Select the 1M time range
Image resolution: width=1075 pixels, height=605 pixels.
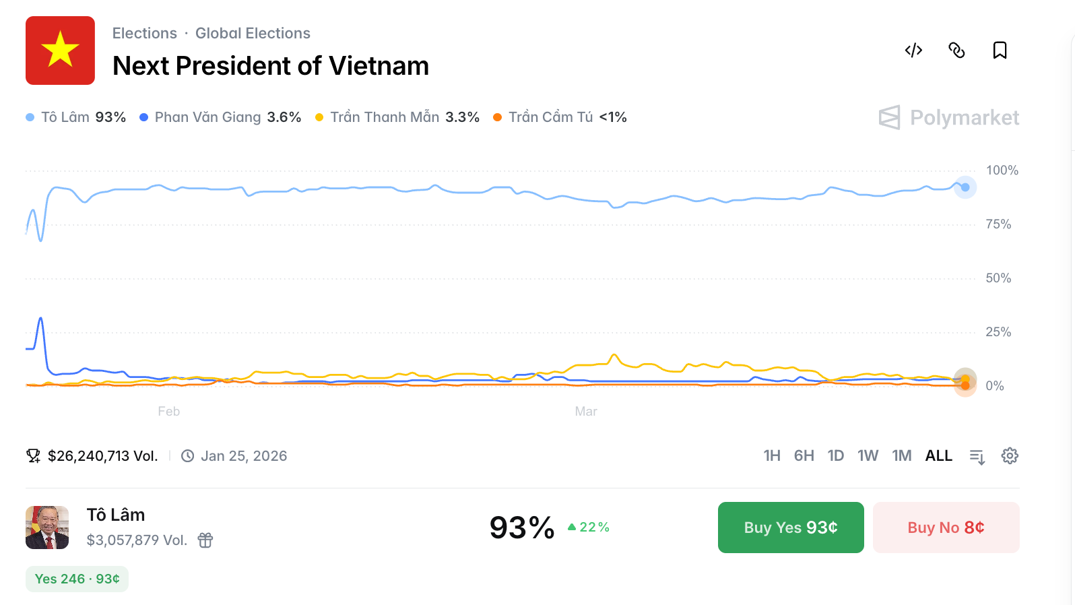901,456
